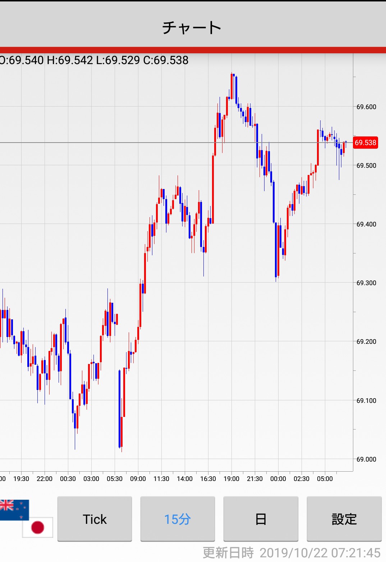The width and height of the screenshot is (386, 562).
Task: Switch to the daily 日 chart
Action: (x=261, y=519)
